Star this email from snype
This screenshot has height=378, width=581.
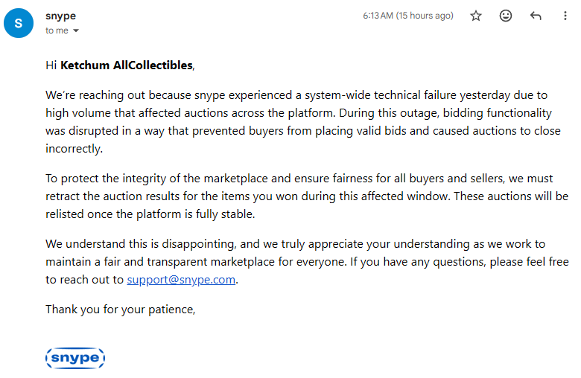476,16
